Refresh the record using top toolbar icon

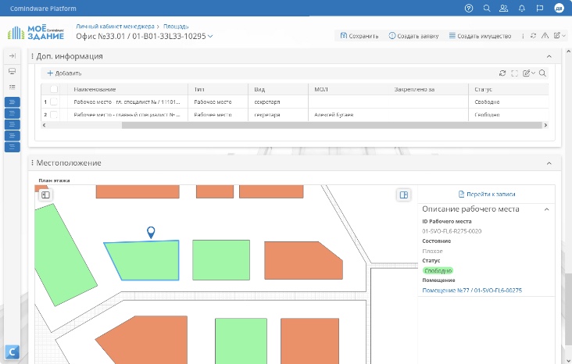pos(534,35)
